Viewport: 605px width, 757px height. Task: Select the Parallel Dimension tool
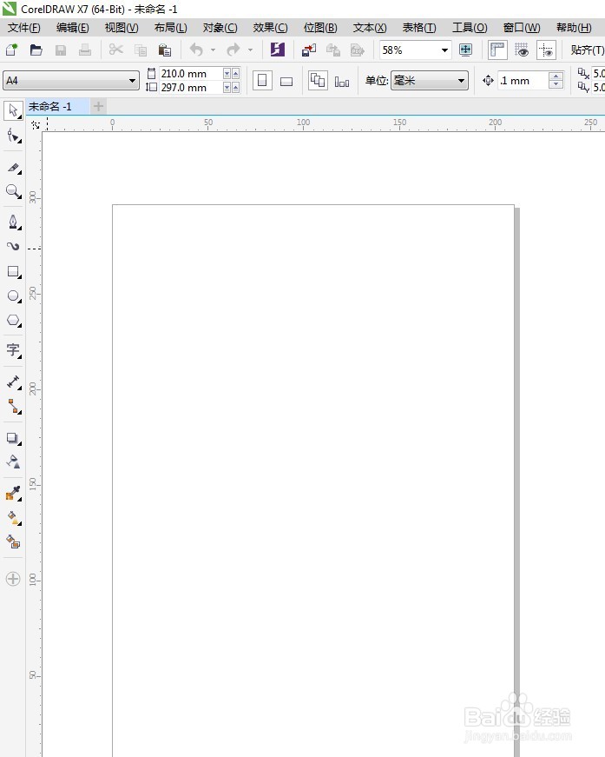tap(13, 382)
